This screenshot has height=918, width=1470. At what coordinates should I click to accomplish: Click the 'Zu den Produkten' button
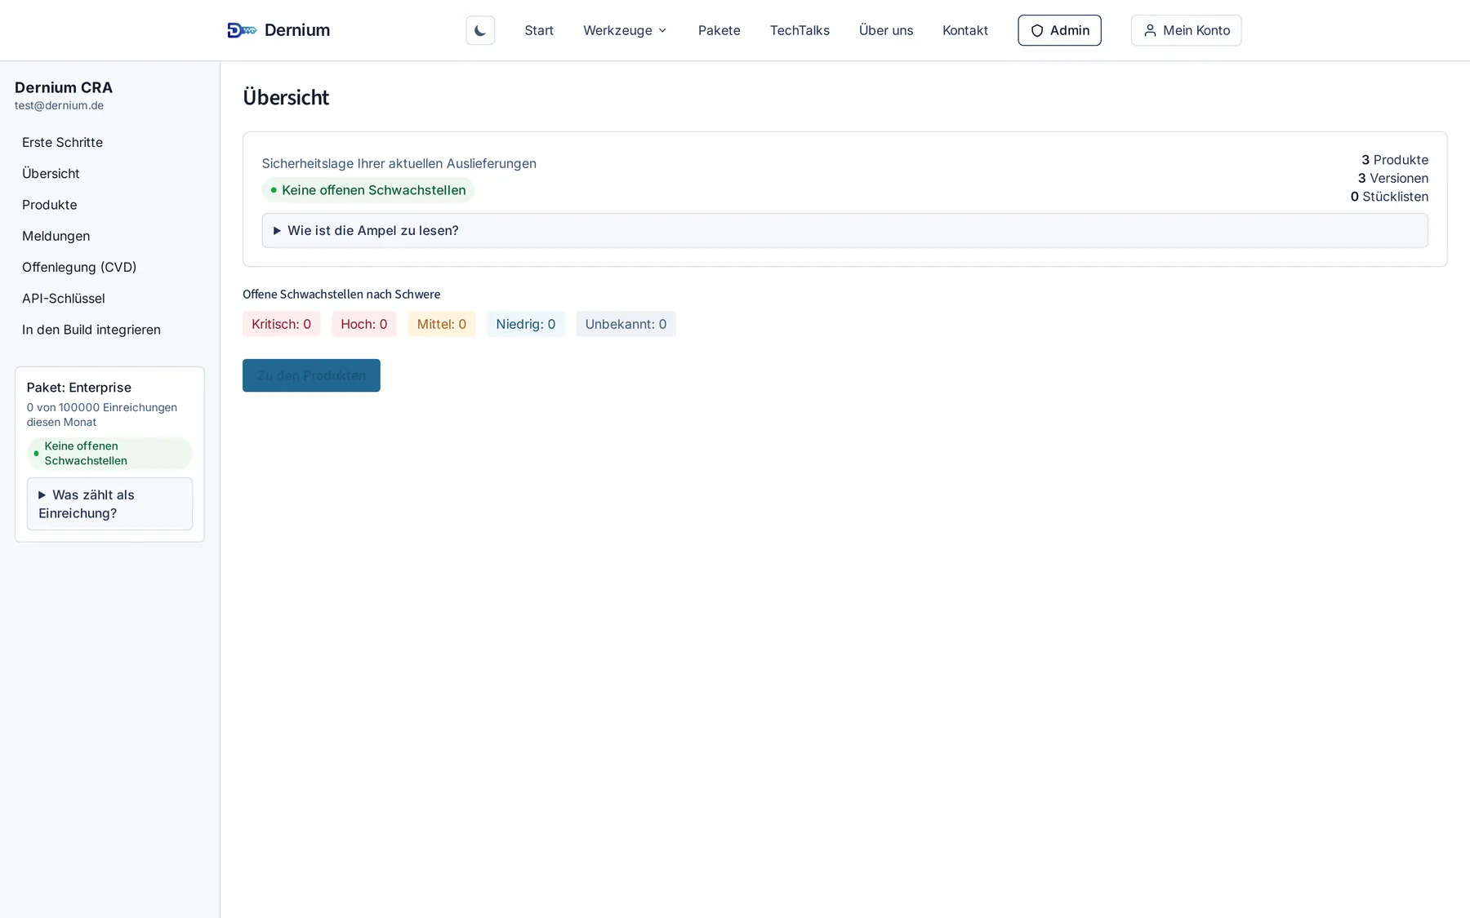pyautogui.click(x=311, y=375)
